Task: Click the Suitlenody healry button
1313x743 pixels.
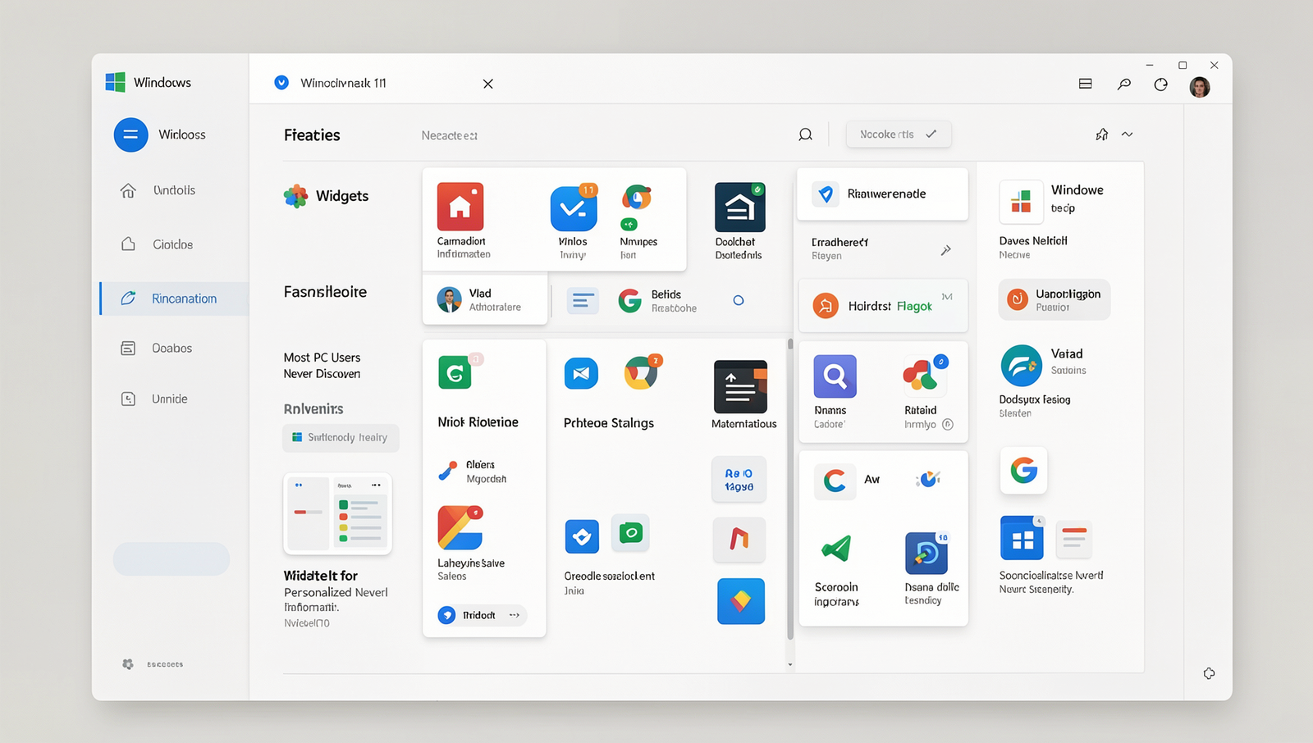Action: pyautogui.click(x=341, y=438)
